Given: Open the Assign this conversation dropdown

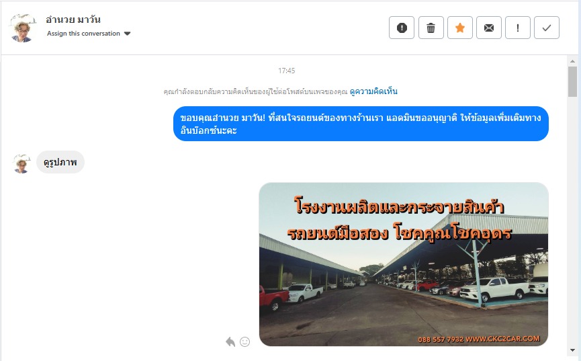Looking at the screenshot, I should pyautogui.click(x=89, y=34).
